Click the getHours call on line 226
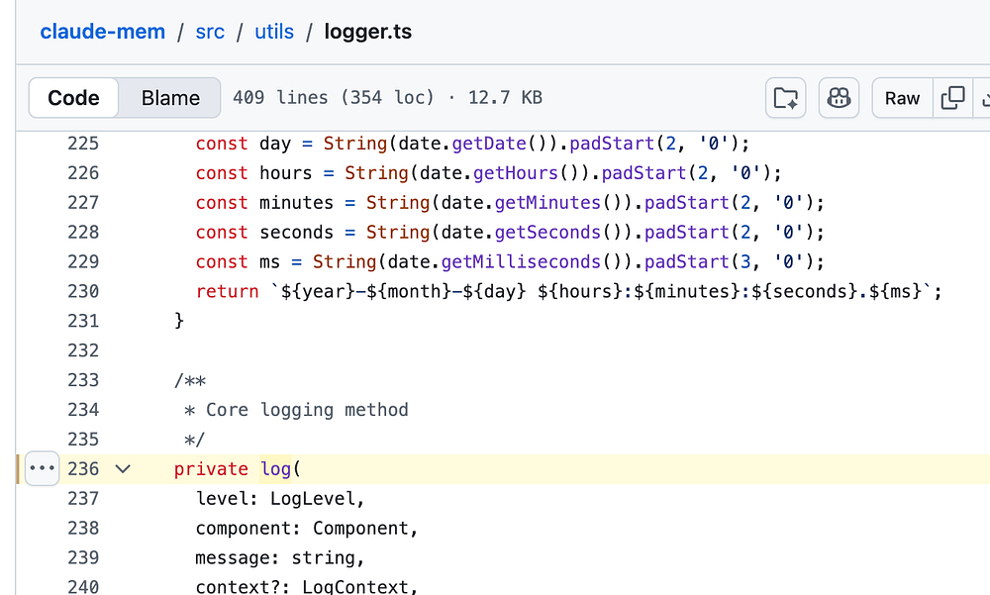 point(516,173)
